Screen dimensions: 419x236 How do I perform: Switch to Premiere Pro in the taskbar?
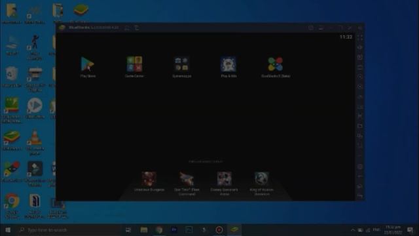pos(174,230)
